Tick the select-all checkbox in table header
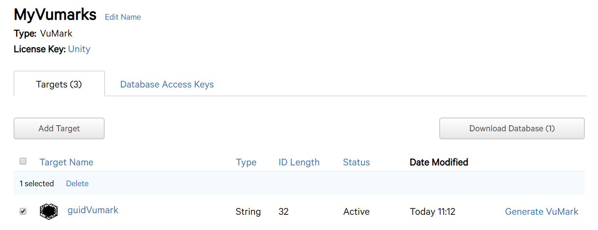The width and height of the screenshot is (598, 230). [23, 161]
